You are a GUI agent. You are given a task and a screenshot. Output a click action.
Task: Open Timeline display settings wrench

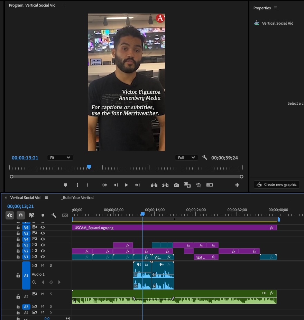coord(54,215)
